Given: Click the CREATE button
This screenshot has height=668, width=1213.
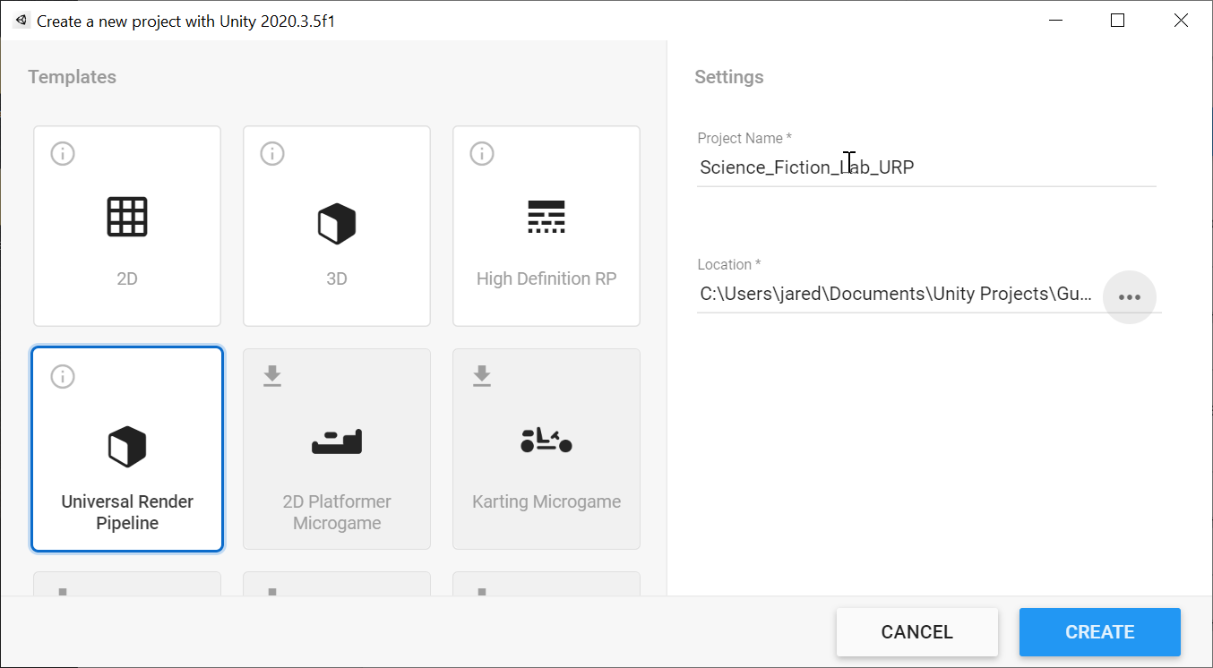Looking at the screenshot, I should [1100, 632].
